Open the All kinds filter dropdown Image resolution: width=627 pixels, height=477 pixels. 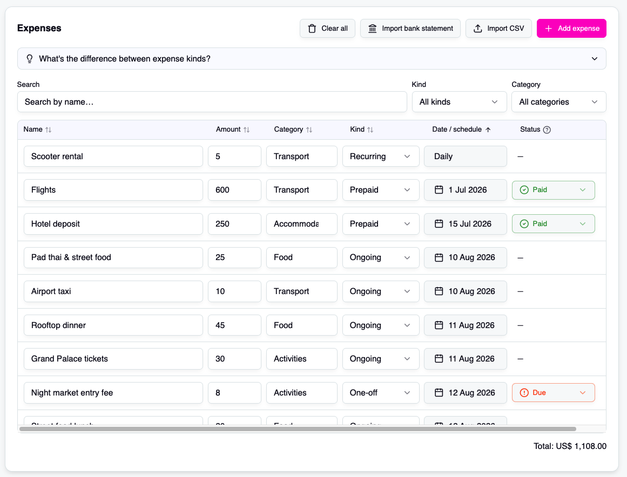459,102
